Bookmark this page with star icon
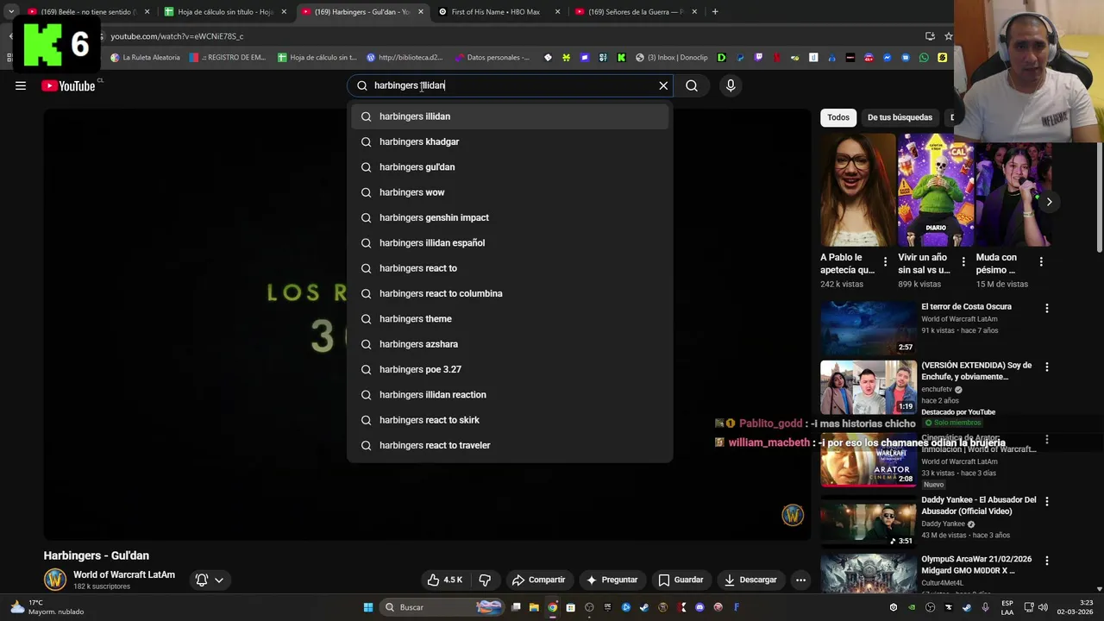This screenshot has height=621, width=1104. point(948,36)
